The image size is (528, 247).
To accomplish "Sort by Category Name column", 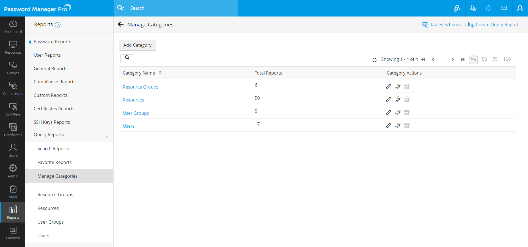I will (x=160, y=73).
